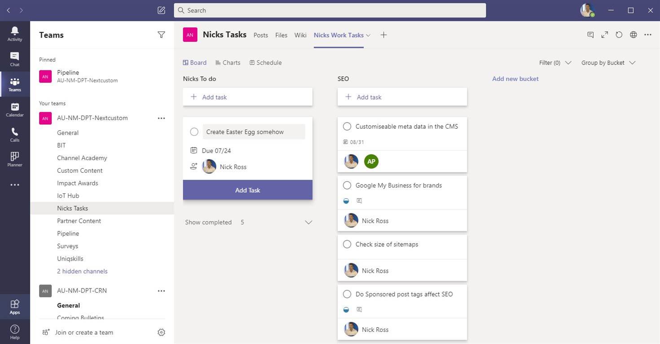Open the pinned Pipeline channel
Screen dimensions: 660x344
pos(102,76)
